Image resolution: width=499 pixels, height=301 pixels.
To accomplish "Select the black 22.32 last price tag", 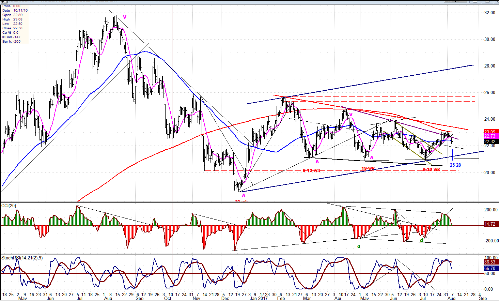I will coord(491,141).
